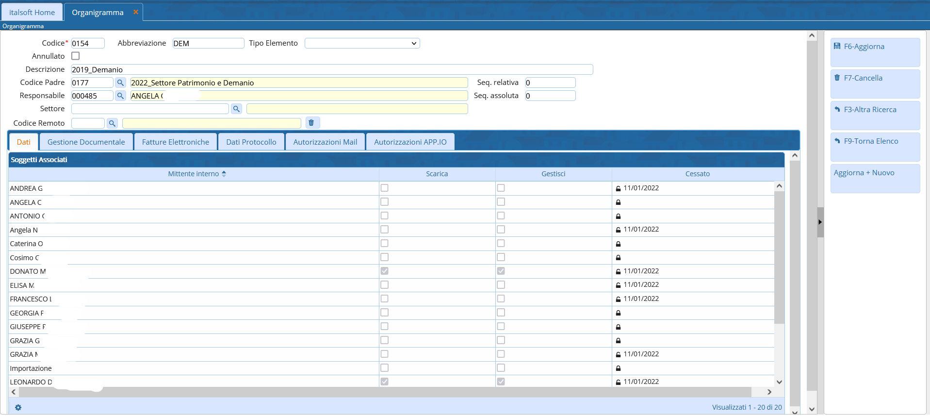The height and width of the screenshot is (416, 930).
Task: Close the Organigramma tab with the X
Action: [136, 12]
